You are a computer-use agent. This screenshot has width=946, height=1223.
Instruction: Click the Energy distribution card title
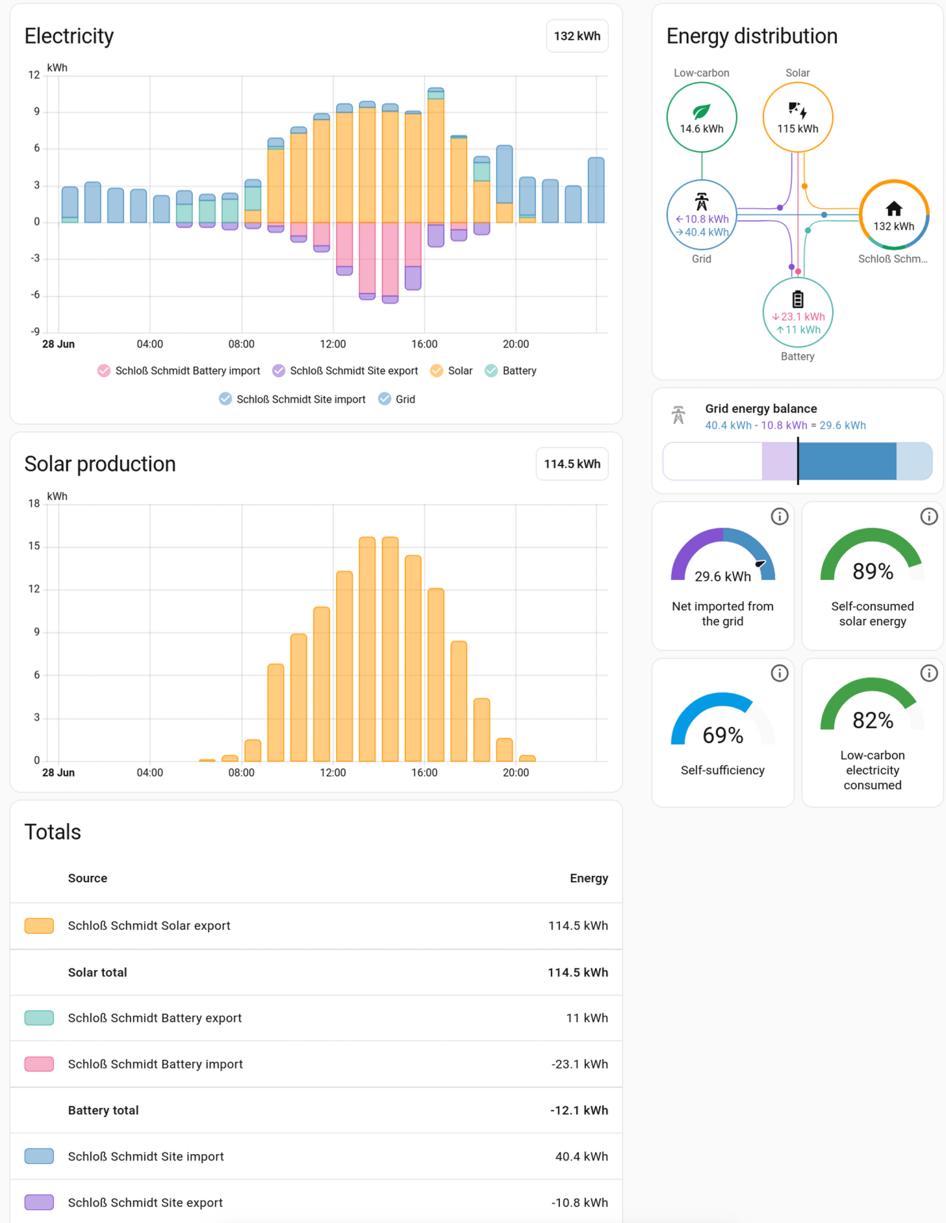coord(752,36)
